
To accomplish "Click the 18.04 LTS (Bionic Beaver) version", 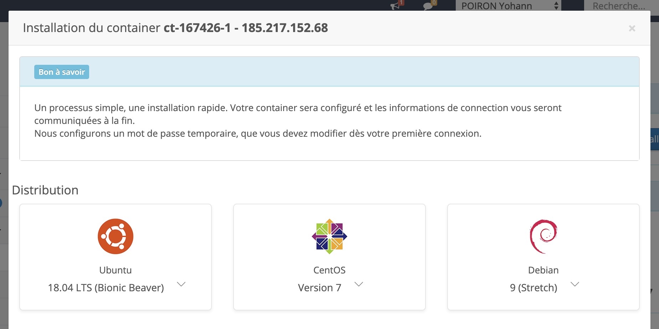I will point(106,288).
